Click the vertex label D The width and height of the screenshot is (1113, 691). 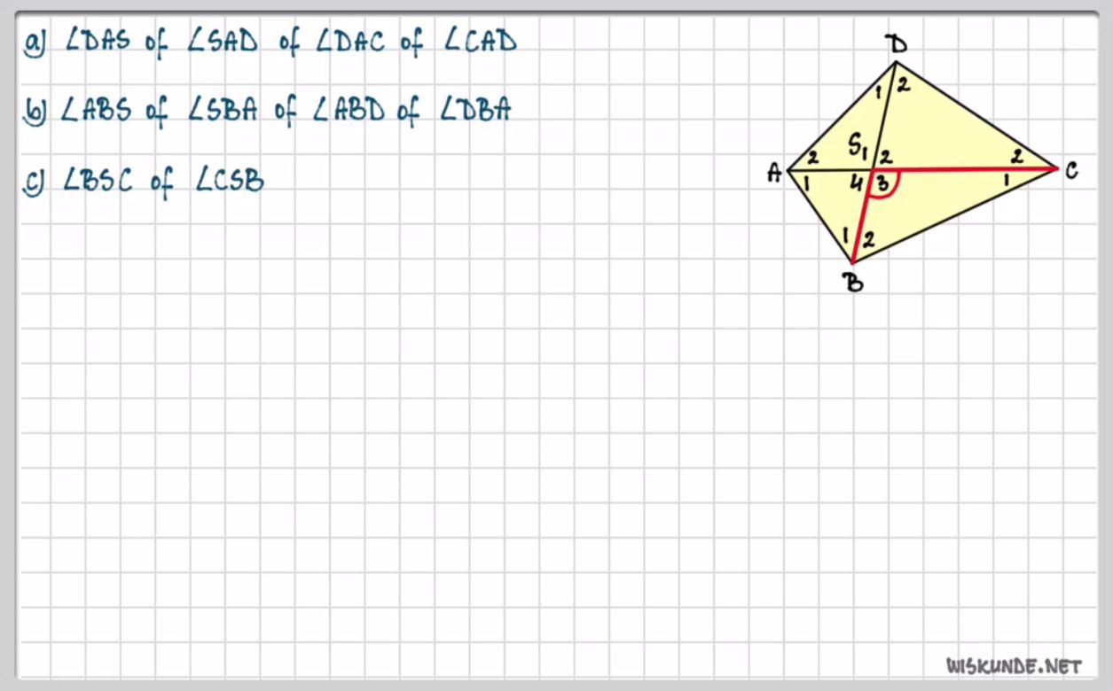[x=897, y=44]
